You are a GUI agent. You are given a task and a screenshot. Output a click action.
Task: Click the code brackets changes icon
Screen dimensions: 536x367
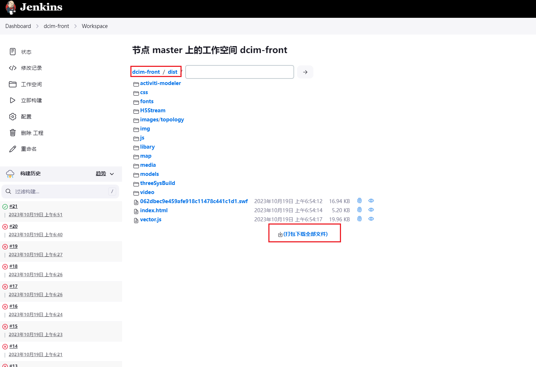(x=13, y=68)
